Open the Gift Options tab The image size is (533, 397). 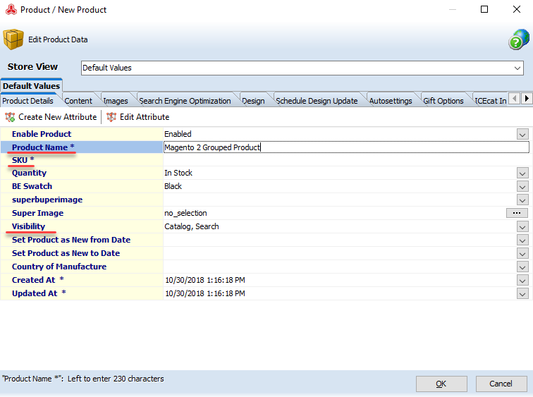pyautogui.click(x=443, y=101)
